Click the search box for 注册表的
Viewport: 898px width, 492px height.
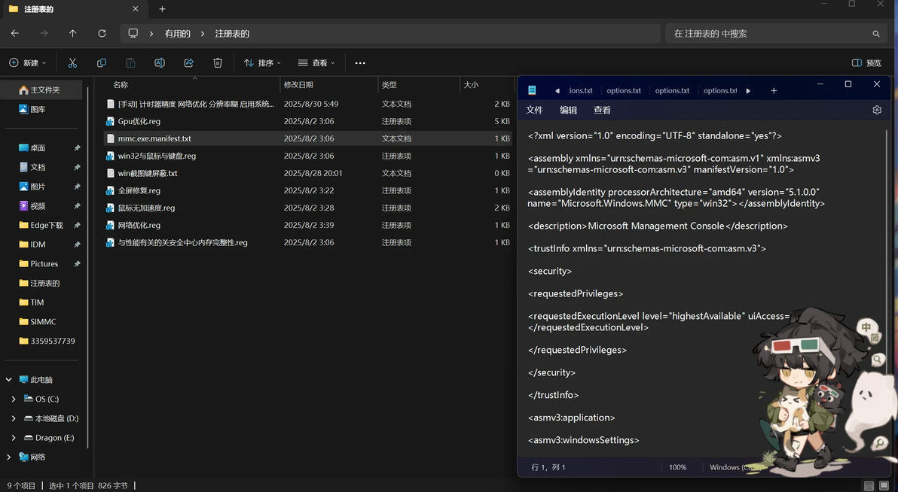775,34
